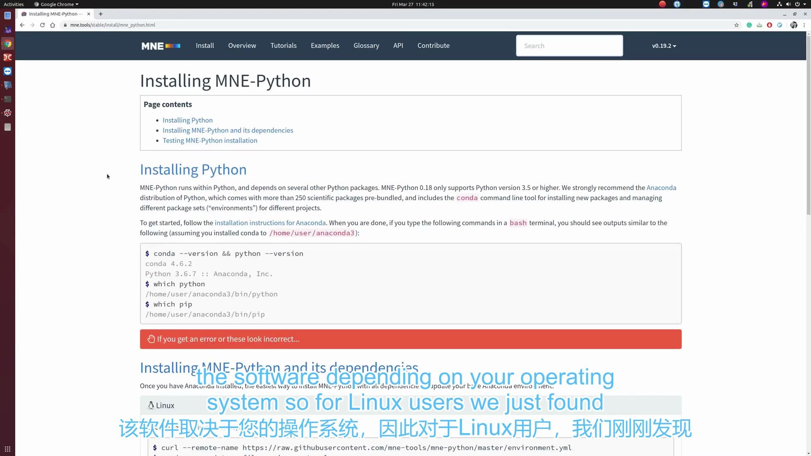Go to the Examples page
Image resolution: width=811 pixels, height=456 pixels.
pos(325,46)
